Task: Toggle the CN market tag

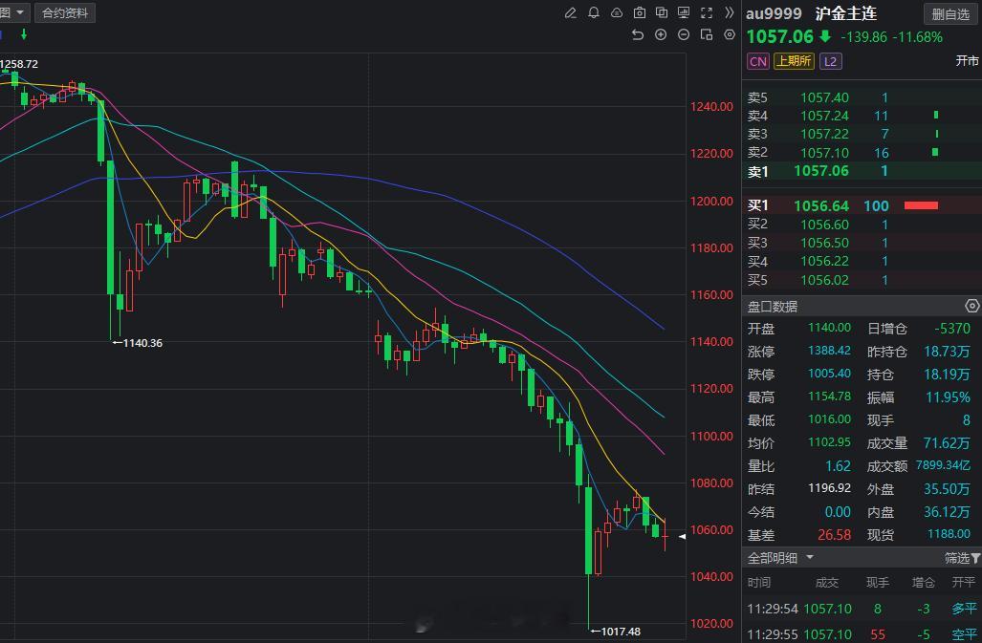Action: pos(757,60)
